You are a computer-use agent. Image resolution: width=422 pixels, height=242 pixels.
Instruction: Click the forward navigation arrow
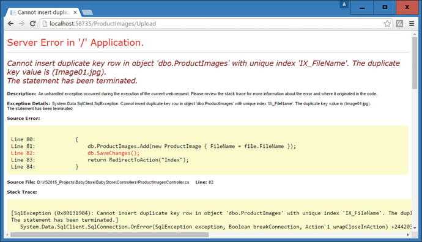coord(21,24)
